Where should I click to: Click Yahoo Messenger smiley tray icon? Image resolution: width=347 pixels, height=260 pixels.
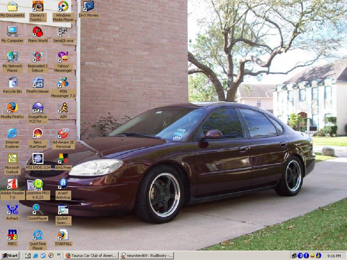312,256
